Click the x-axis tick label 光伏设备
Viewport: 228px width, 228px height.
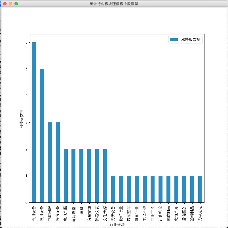(x=113, y=214)
